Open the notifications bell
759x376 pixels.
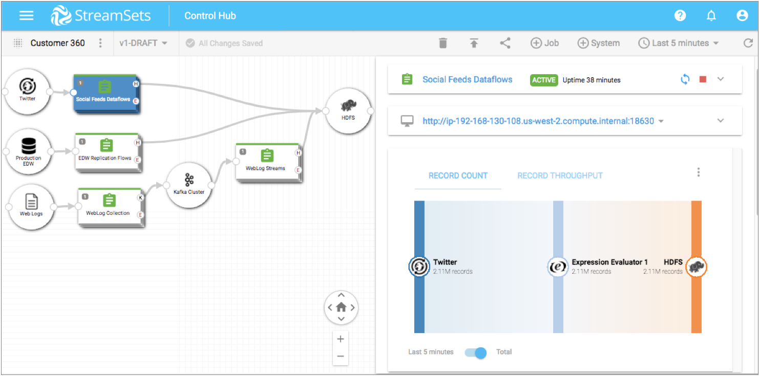pyautogui.click(x=711, y=16)
